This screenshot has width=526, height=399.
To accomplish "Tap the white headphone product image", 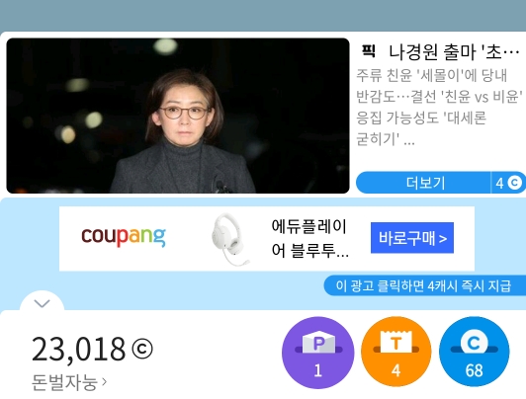I will point(230,239).
